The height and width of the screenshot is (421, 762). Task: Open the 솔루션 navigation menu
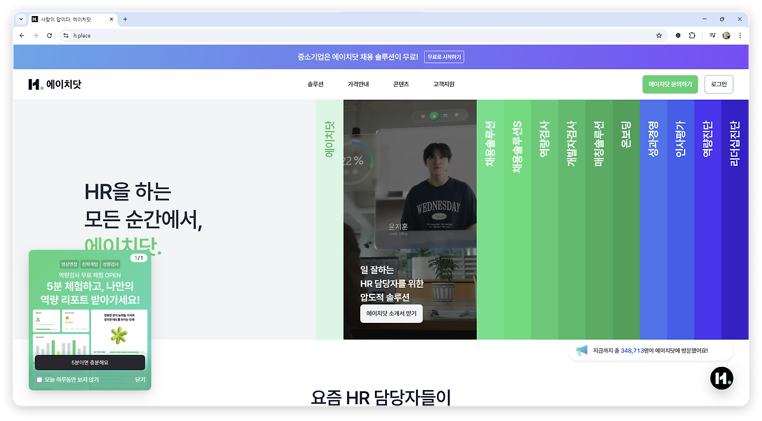pyautogui.click(x=314, y=84)
